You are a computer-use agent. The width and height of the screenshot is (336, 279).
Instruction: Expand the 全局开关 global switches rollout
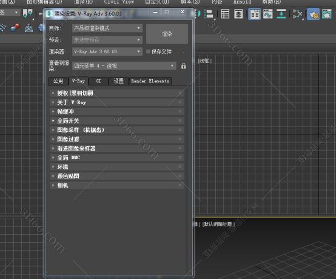click(x=117, y=121)
